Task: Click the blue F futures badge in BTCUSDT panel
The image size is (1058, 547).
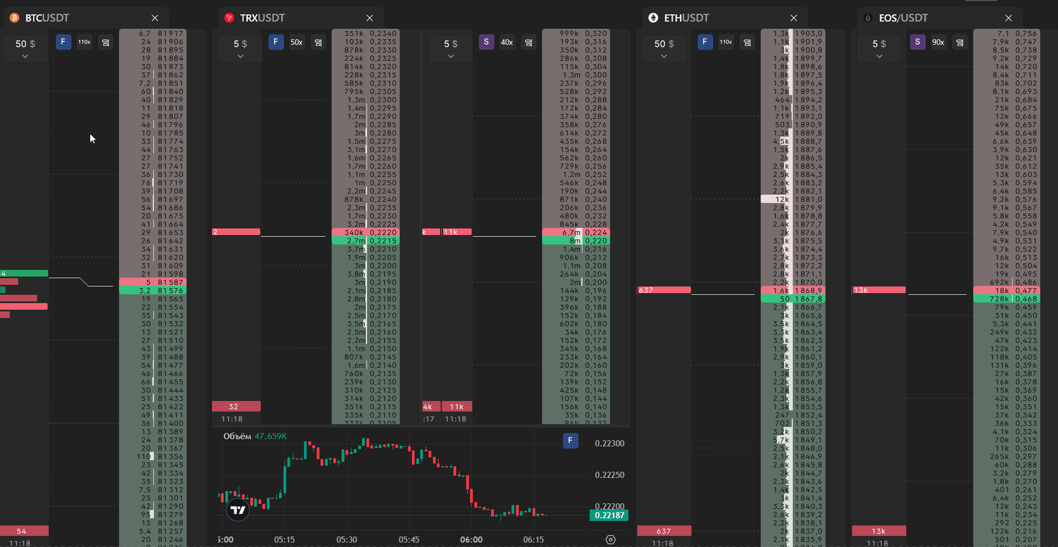Action: coord(63,42)
